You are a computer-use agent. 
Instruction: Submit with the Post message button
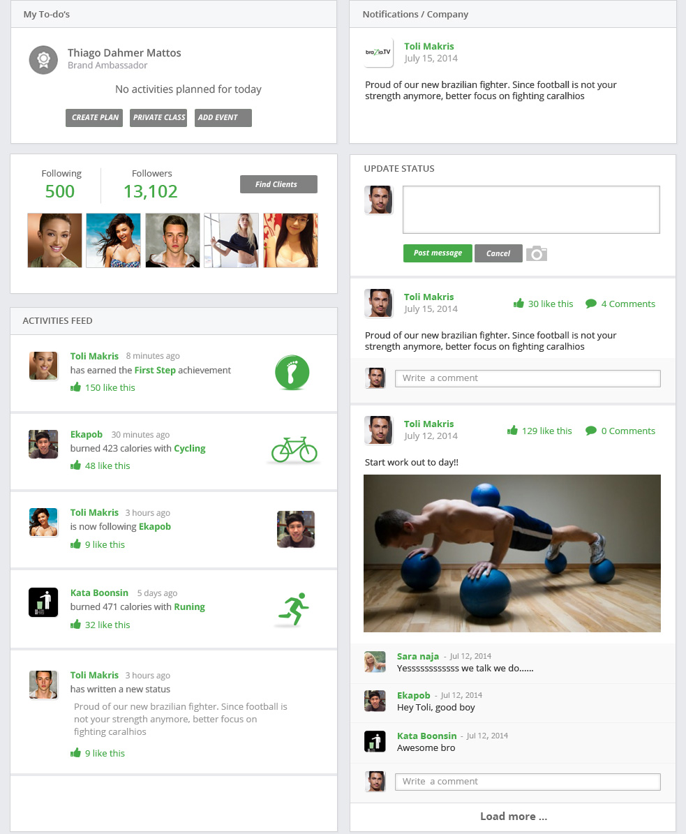pyautogui.click(x=438, y=253)
